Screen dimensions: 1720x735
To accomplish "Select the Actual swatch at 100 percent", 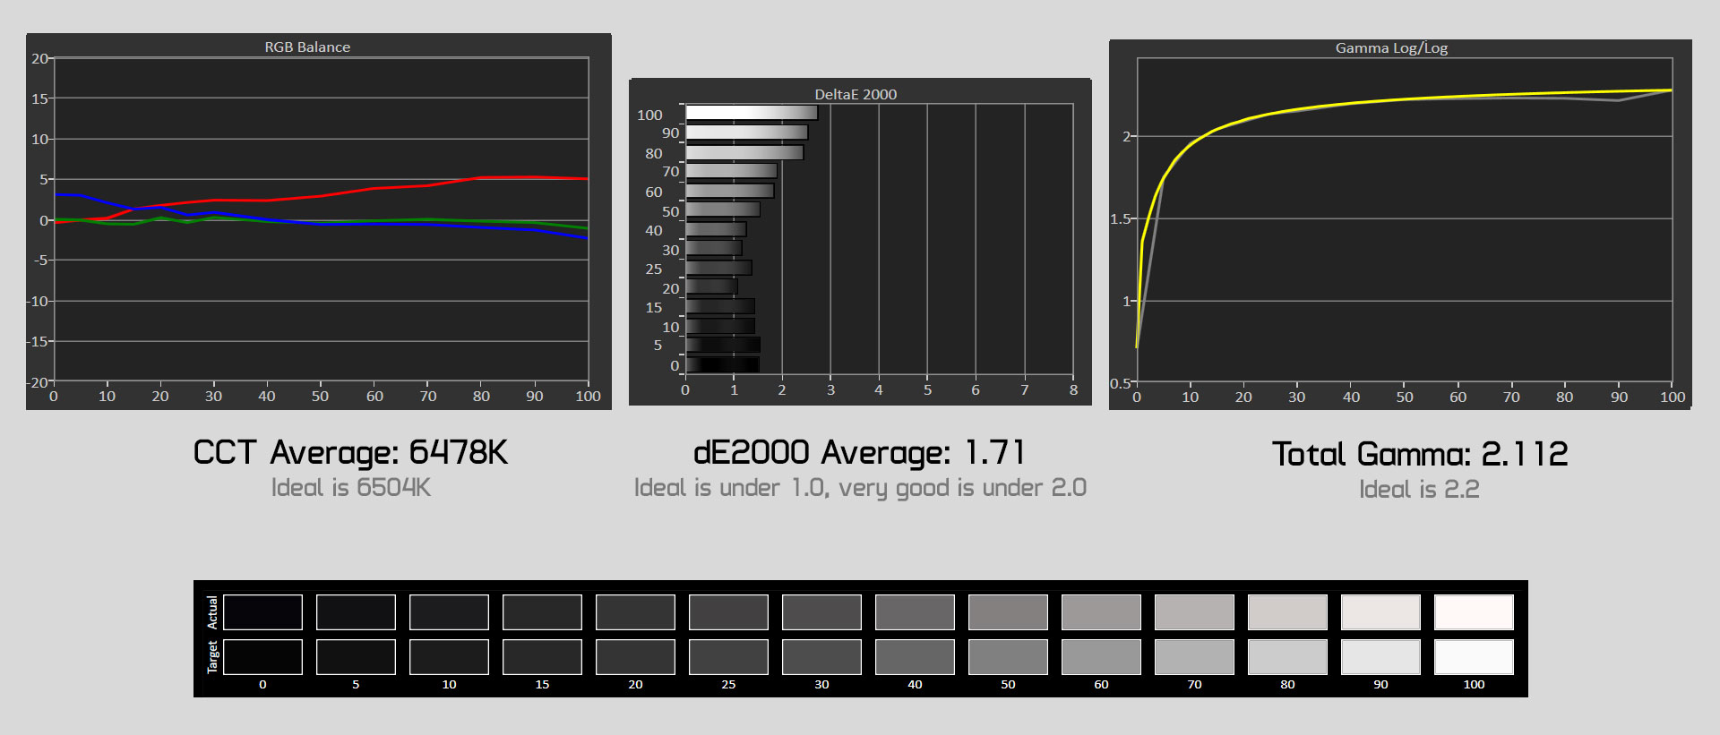I will pyautogui.click(x=1474, y=612).
